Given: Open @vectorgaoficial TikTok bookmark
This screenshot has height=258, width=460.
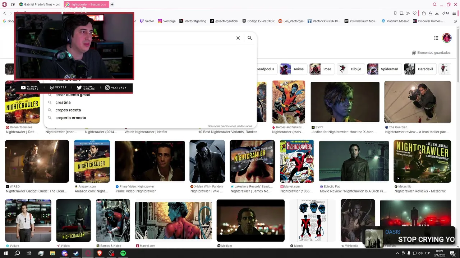Looking at the screenshot, I should (x=224, y=21).
